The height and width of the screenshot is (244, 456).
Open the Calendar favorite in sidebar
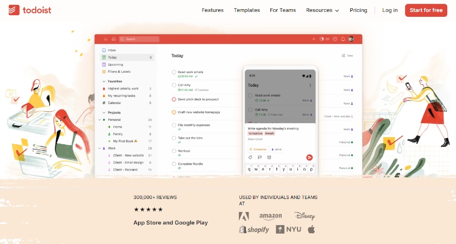point(127,103)
